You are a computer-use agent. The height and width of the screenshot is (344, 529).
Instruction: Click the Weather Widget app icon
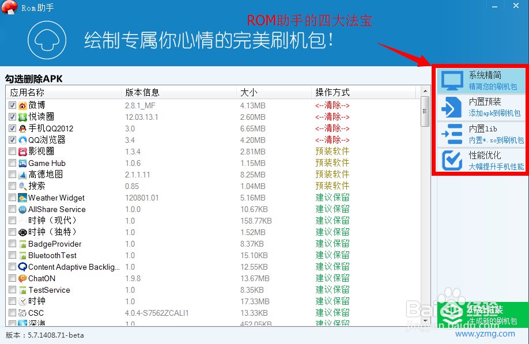[22, 198]
